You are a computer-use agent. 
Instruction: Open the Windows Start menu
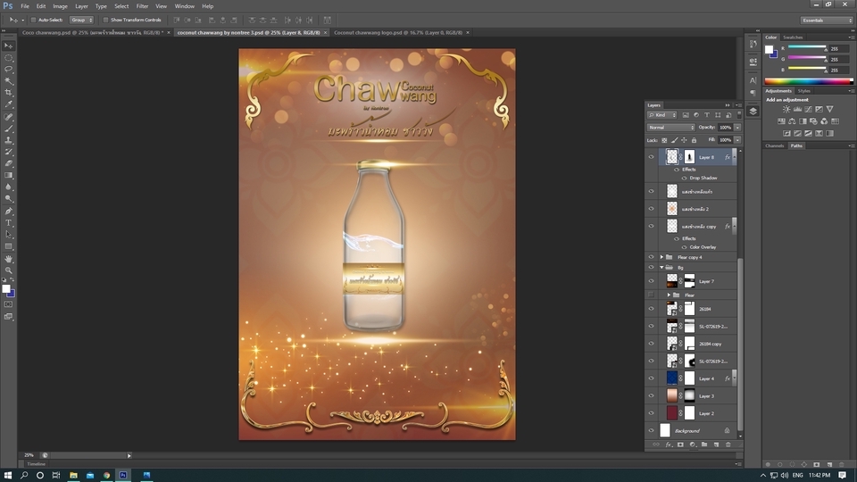(8, 475)
